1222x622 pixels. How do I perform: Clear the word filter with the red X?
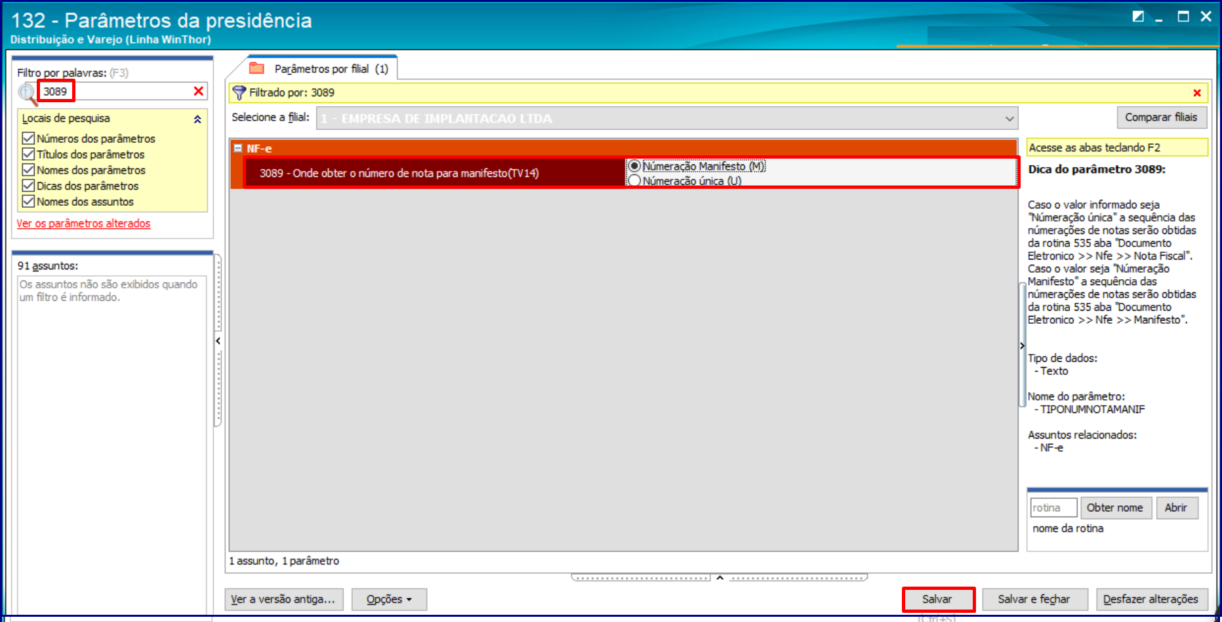click(198, 91)
